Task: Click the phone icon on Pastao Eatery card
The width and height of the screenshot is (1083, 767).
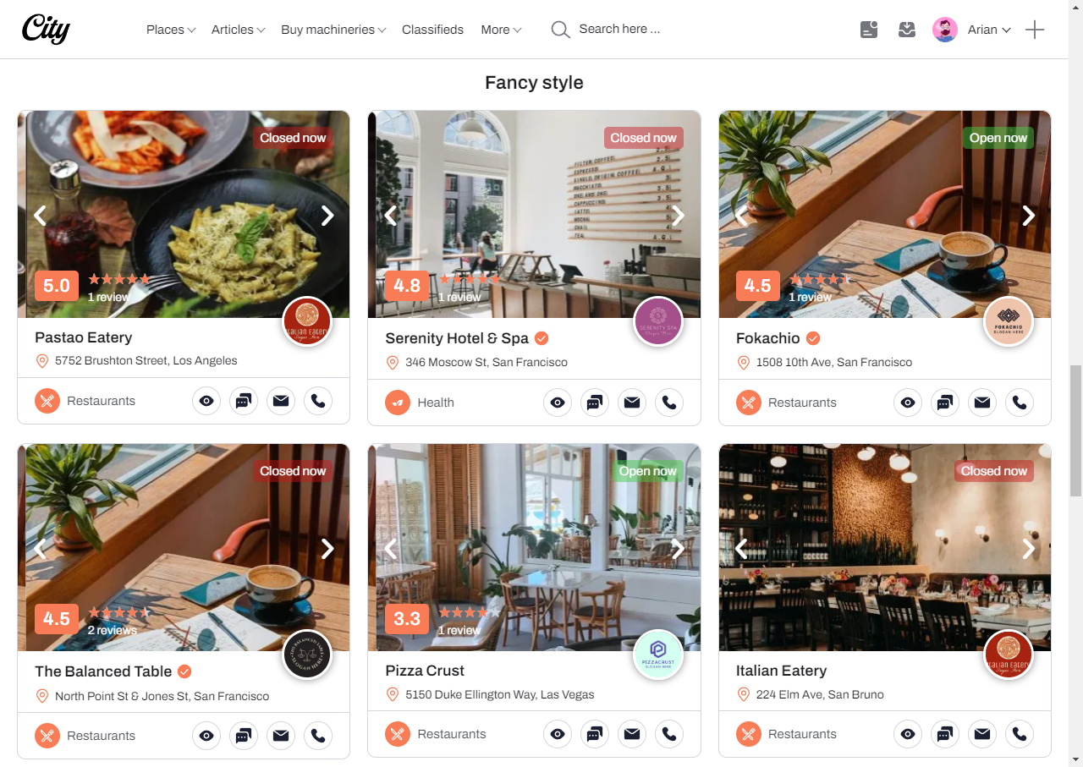Action: click(318, 401)
